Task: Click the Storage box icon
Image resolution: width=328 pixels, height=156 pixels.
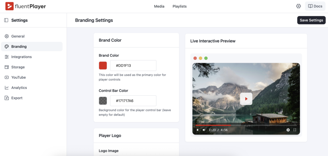Action: pyautogui.click(x=7, y=67)
